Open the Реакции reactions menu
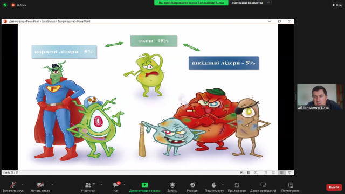Image resolution: width=345 pixels, height=194 pixels. click(192, 187)
